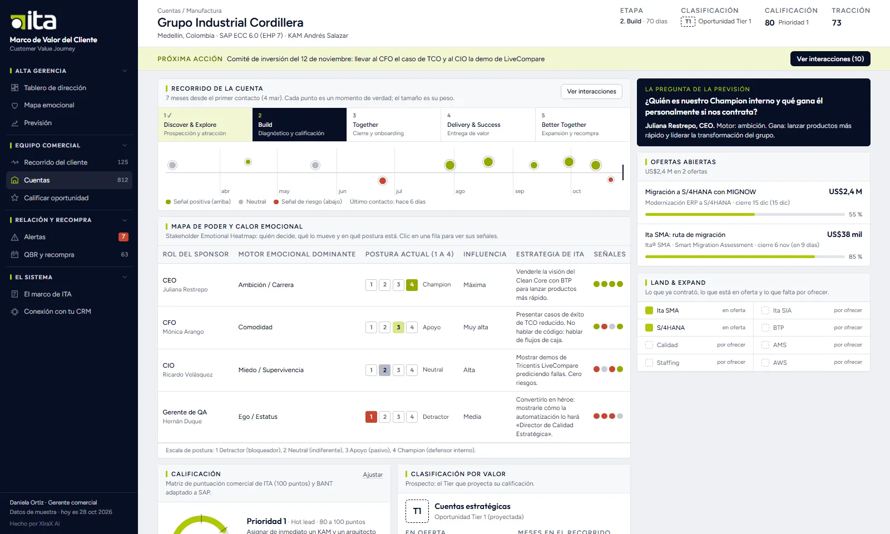Image resolution: width=890 pixels, height=534 pixels.
Task: Click the Cuentas folder icon
Action: tap(15, 180)
